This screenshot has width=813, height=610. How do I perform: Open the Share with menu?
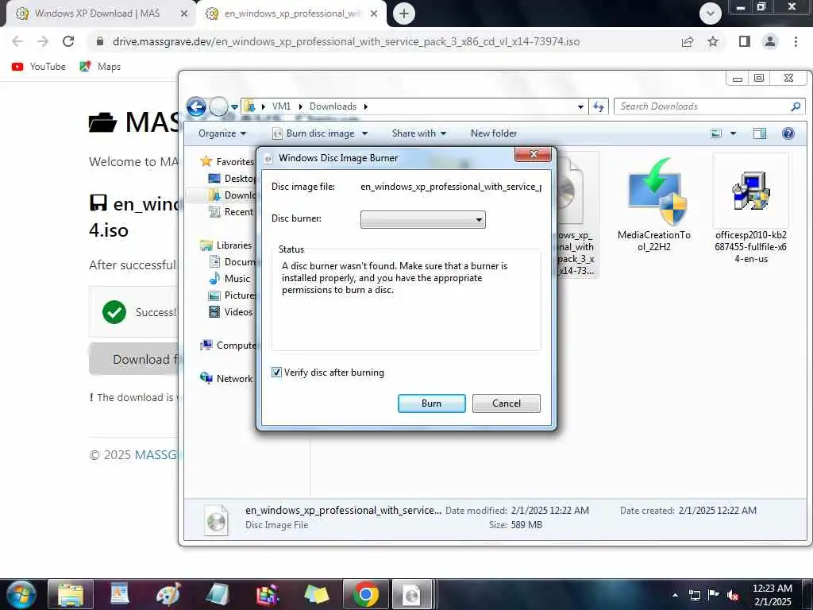(419, 133)
